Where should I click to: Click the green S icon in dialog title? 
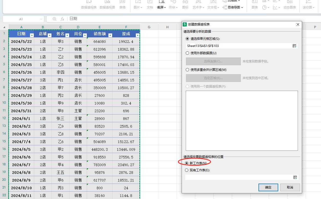(x=185, y=24)
